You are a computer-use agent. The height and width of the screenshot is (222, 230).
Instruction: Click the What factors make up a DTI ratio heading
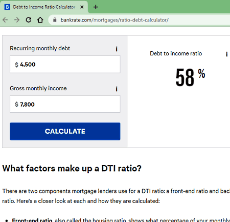coord(72,169)
